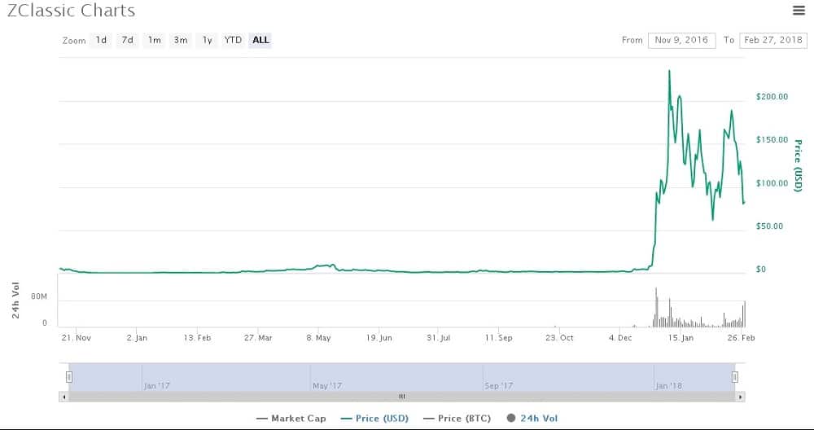Click the horizontal scrollbar center grip
This screenshot has width=814, height=430.
[x=401, y=397]
